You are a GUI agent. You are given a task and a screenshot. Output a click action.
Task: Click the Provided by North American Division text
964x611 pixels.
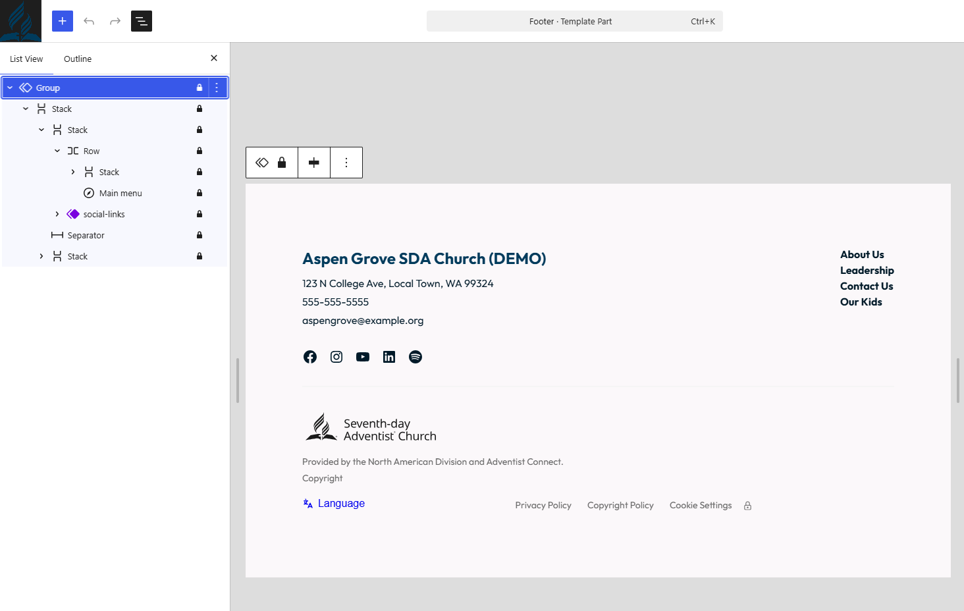[x=433, y=462]
